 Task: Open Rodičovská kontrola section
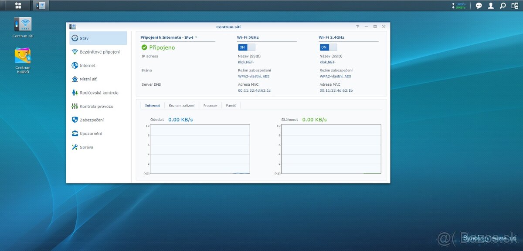pos(98,93)
